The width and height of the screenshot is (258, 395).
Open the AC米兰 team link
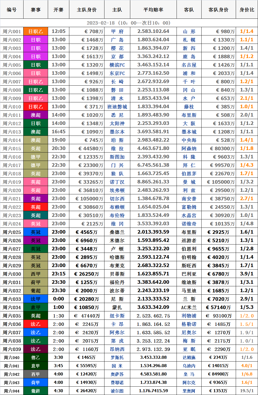point(189,307)
